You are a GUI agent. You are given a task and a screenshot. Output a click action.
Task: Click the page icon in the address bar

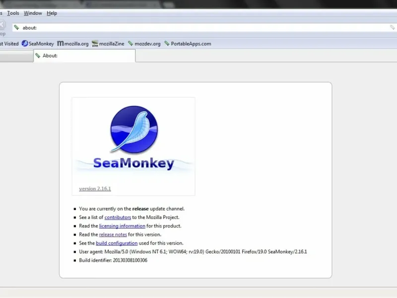(x=16, y=27)
